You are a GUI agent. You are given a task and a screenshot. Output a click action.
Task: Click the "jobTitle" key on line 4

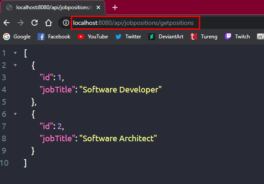coord(57,90)
